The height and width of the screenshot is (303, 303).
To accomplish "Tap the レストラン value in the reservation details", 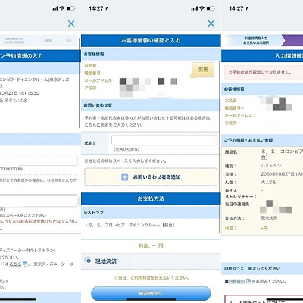I will pos(271,166).
